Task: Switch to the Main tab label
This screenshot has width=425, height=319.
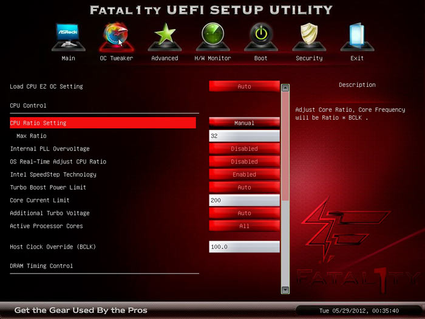Action: tap(68, 58)
